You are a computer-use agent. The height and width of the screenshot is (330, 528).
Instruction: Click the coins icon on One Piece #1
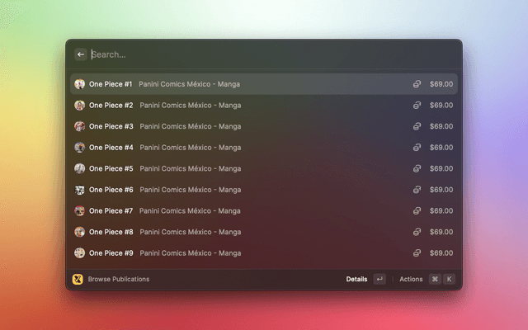tap(417, 84)
